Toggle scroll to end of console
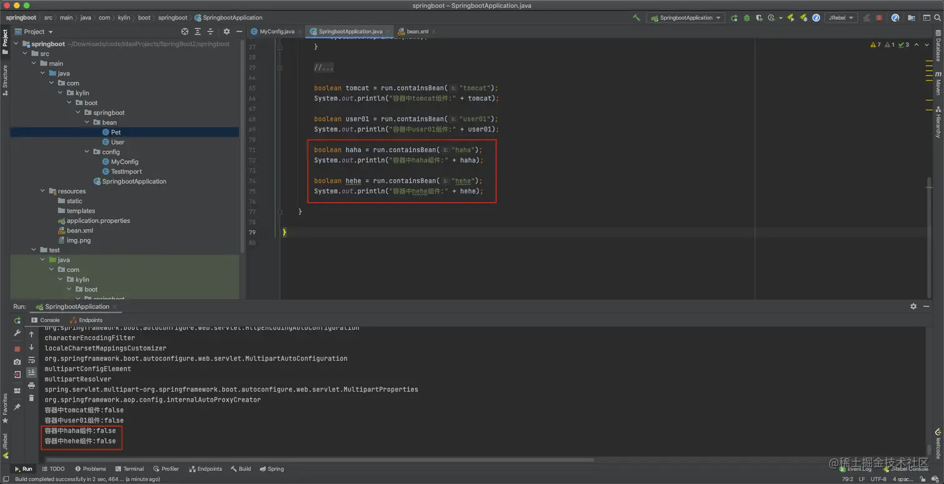944x484 pixels. pos(31,372)
